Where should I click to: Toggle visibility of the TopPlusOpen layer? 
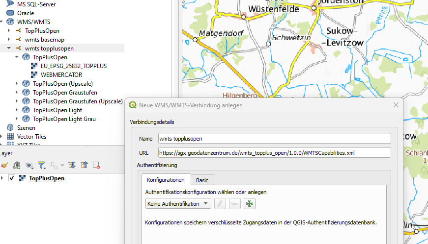(x=11, y=178)
